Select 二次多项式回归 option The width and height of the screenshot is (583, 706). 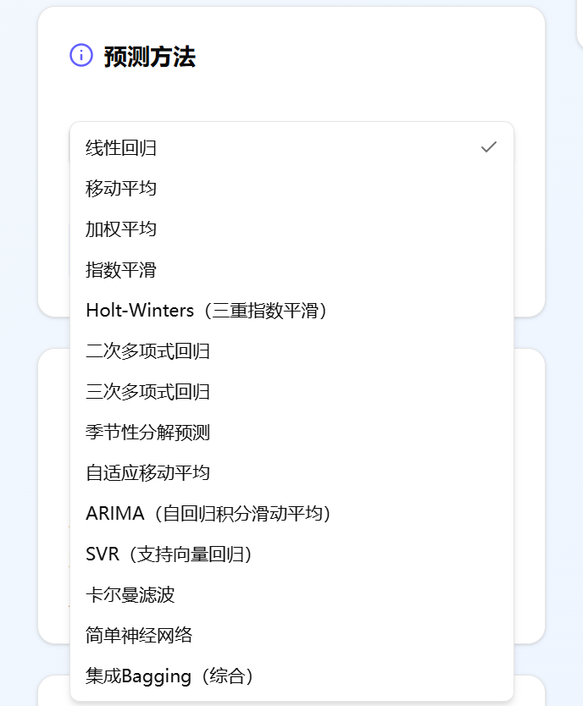148,351
